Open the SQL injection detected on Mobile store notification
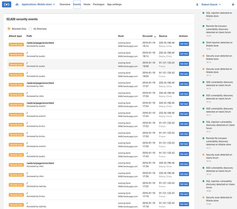Screen dimensions: 237x209 [219, 15]
